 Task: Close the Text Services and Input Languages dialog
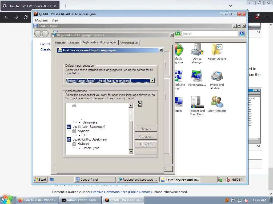point(161,50)
